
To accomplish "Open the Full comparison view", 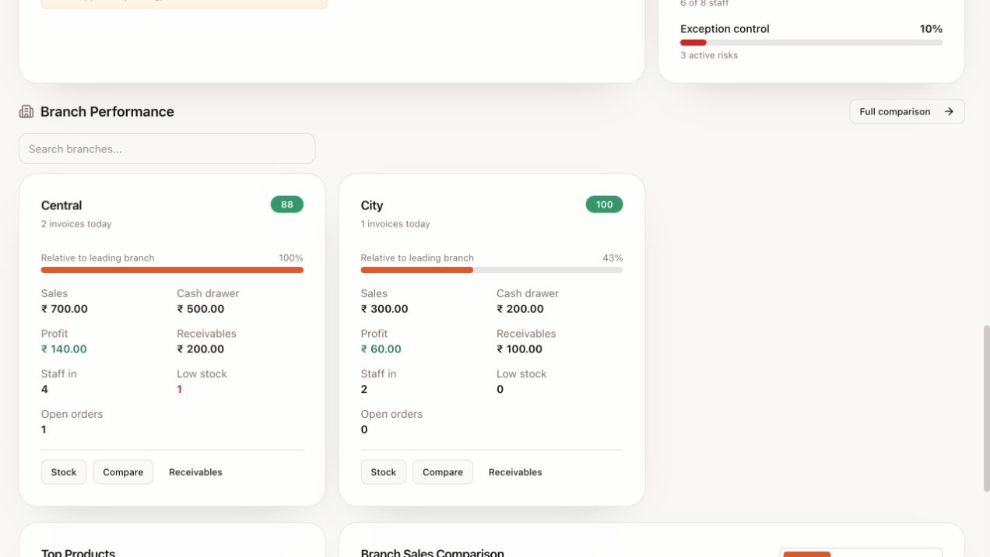I will [907, 111].
